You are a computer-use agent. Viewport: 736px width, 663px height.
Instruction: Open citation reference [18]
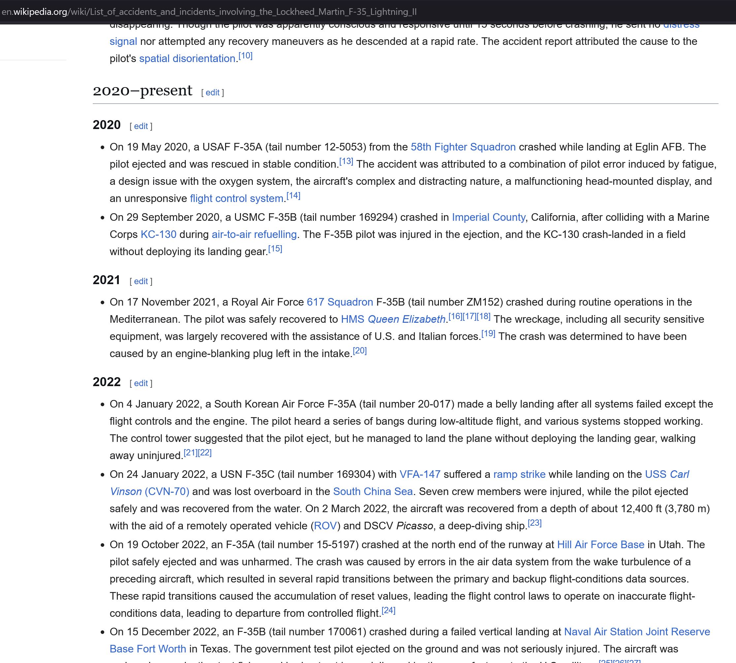(x=484, y=316)
